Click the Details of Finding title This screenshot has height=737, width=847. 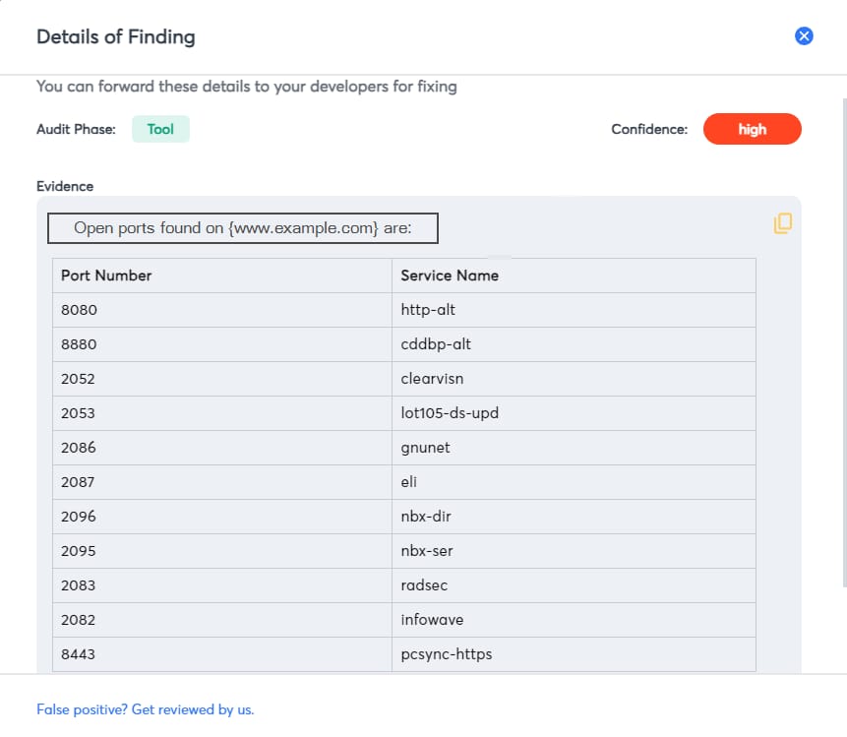pos(116,36)
